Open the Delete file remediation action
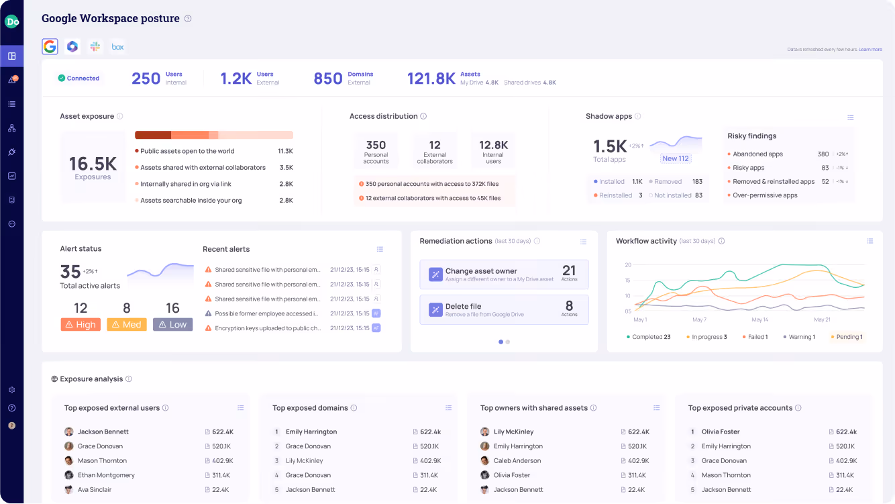 pyautogui.click(x=505, y=309)
